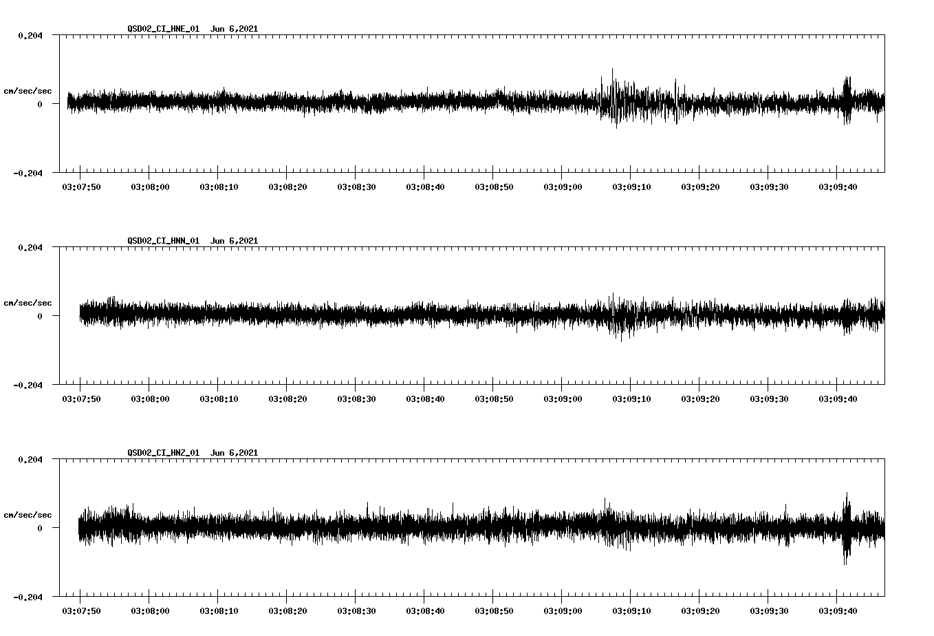Click the large spike burst near 03:09:41 on HNZ trace
Image resolution: width=934 pixels, height=636 pixels.
(847, 529)
